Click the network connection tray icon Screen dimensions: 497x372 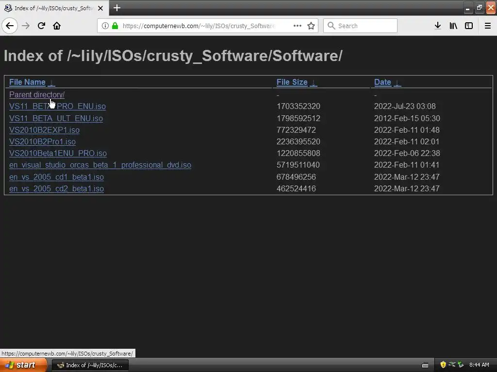coord(452,365)
